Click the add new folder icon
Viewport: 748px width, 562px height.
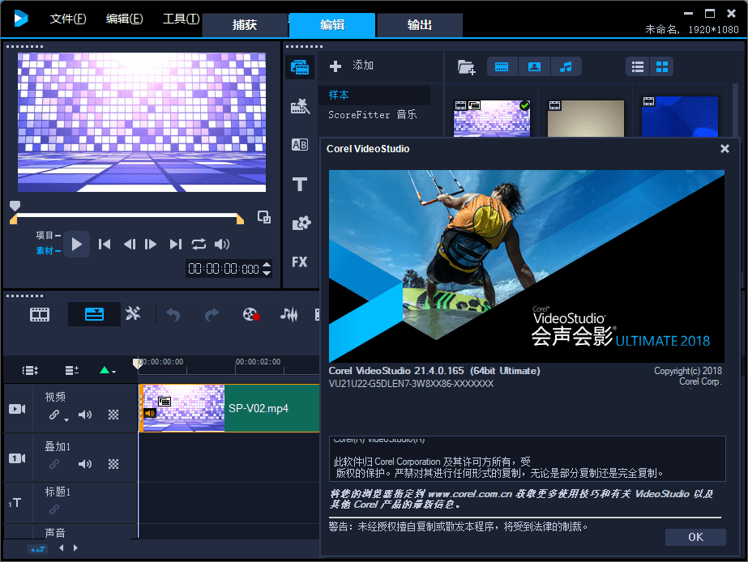(466, 67)
